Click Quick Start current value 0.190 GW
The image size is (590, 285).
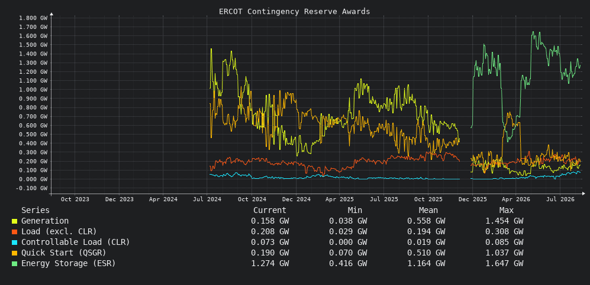270,253
